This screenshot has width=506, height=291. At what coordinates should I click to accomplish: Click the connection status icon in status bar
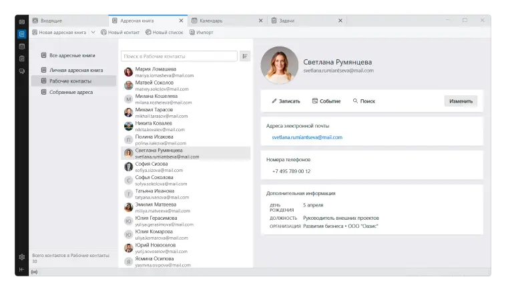pos(34,272)
